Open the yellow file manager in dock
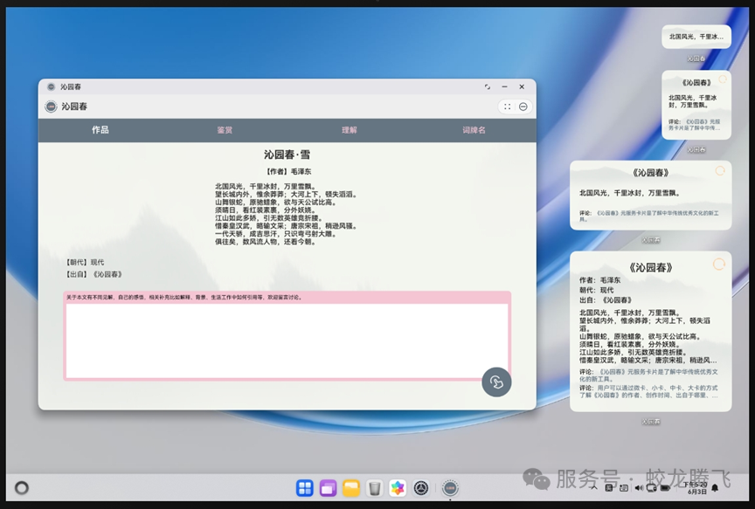This screenshot has width=755, height=509. [x=351, y=488]
